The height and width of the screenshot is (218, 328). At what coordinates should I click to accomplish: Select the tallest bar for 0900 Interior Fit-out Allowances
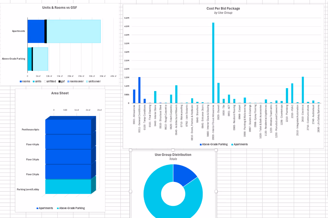tap(213, 63)
